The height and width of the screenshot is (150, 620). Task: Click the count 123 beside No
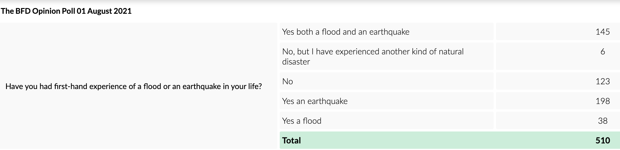(x=602, y=82)
